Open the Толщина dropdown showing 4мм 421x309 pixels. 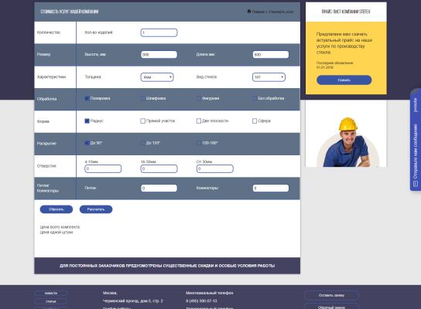157,77
